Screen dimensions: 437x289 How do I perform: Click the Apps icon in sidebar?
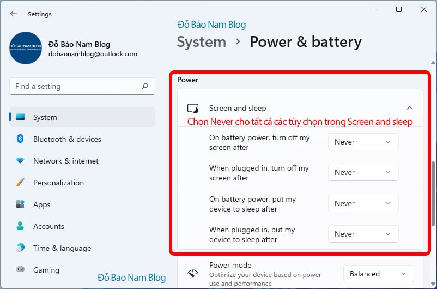click(20, 204)
